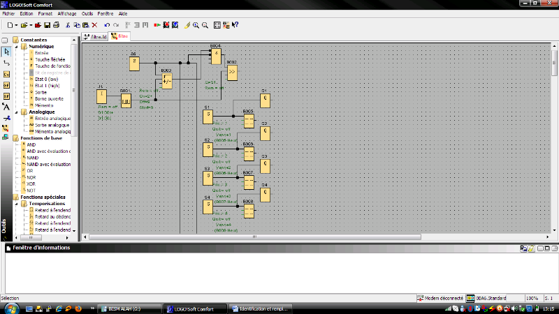Click the Zoom in magnifier icon
The width and height of the screenshot is (559, 314).
196,25
